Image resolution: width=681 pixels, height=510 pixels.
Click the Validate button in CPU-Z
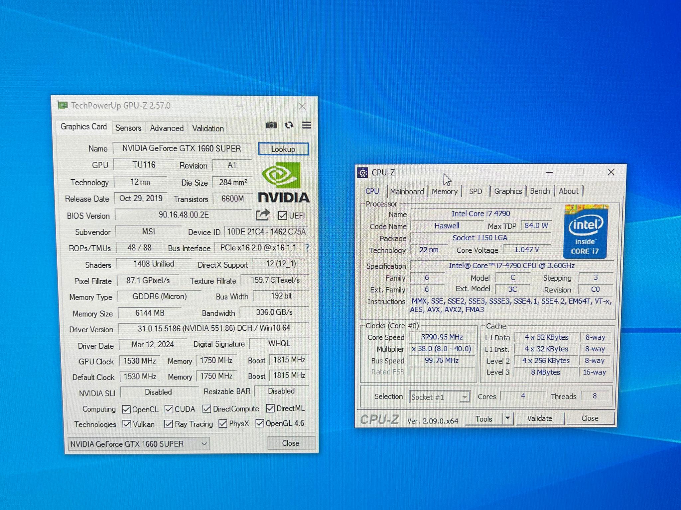tap(540, 418)
